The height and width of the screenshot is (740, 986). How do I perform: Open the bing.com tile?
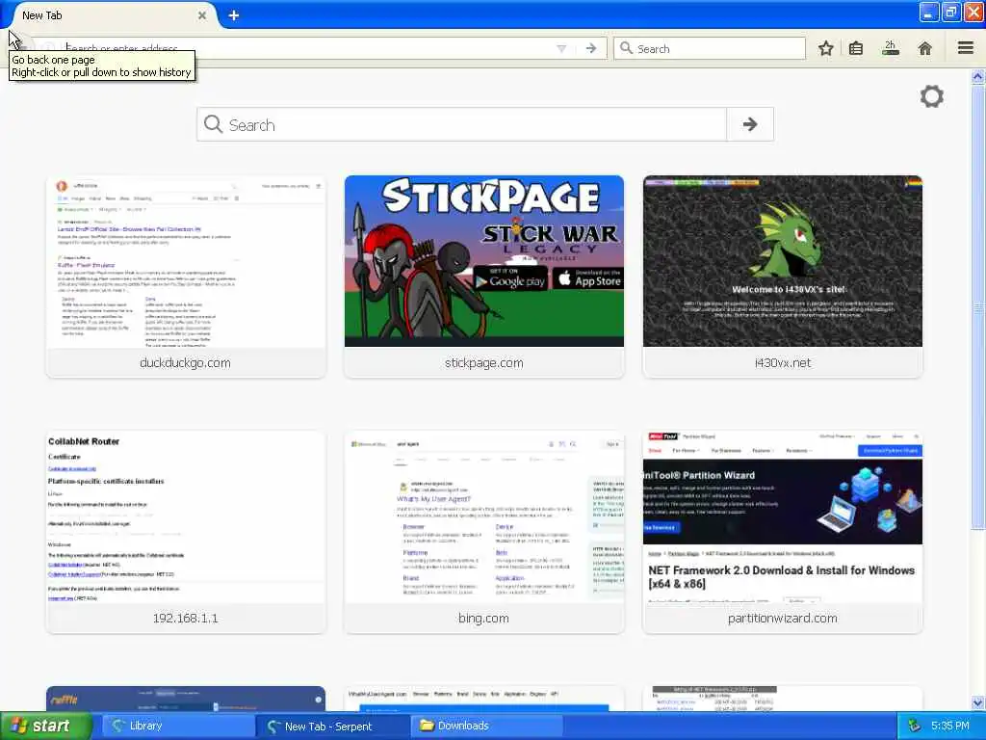[484, 532]
